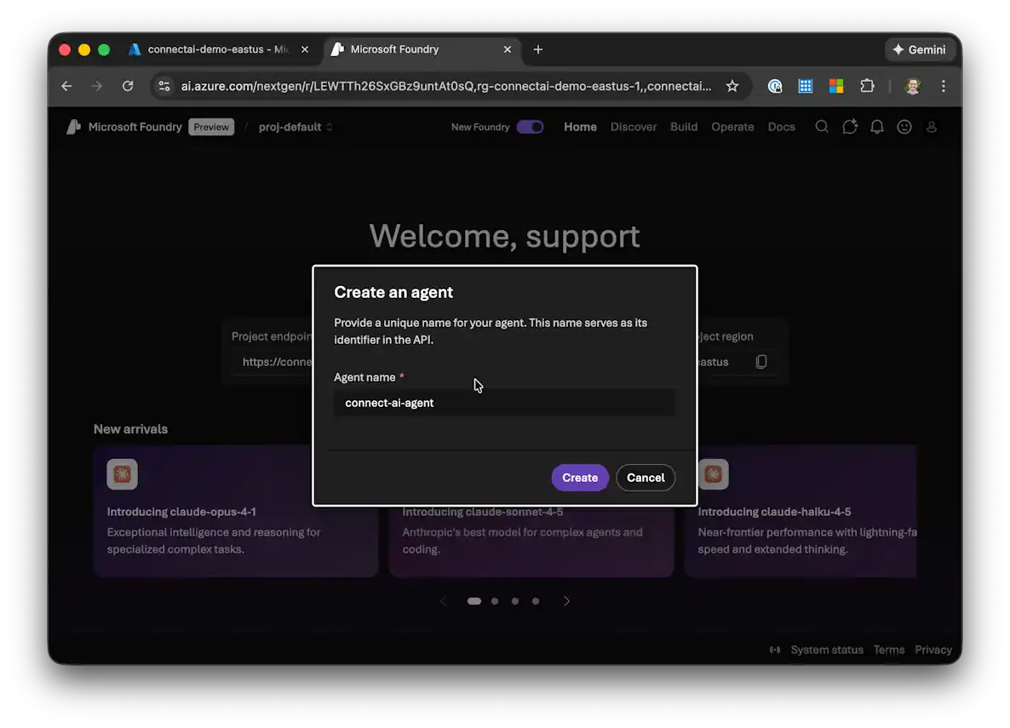Click the chat announcements icon in header

[x=849, y=127]
